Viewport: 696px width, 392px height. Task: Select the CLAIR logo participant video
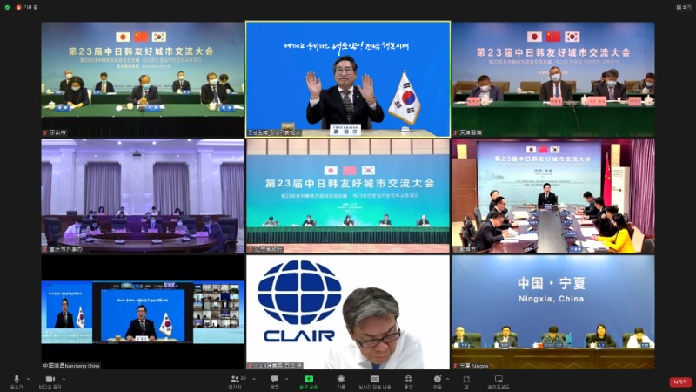point(348,312)
